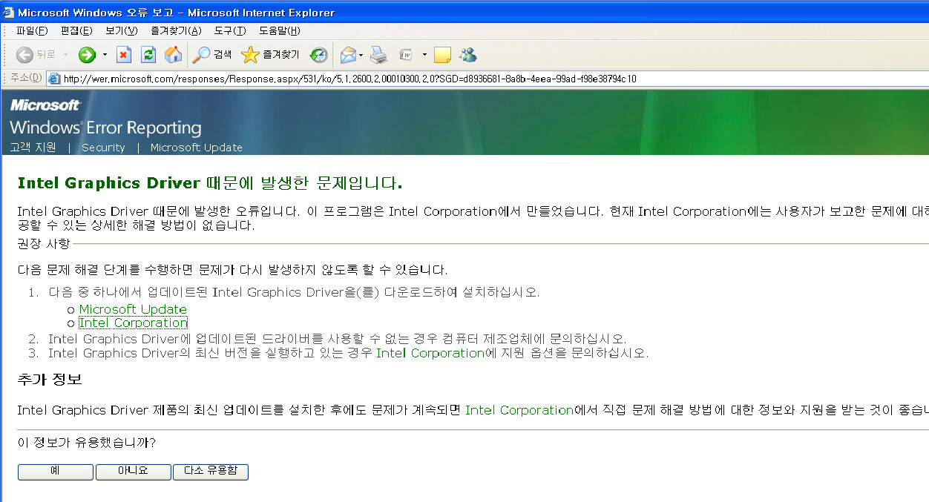Click the Edit with Word icon
Image resolution: width=929 pixels, height=502 pixels.
[406, 55]
